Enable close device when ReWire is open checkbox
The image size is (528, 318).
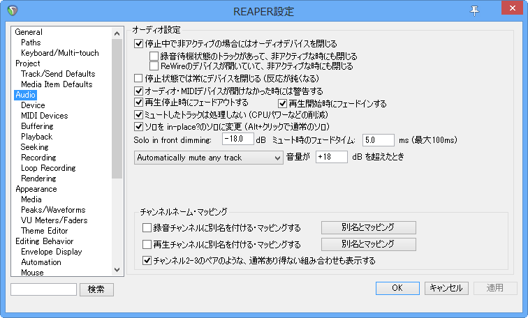click(154, 66)
